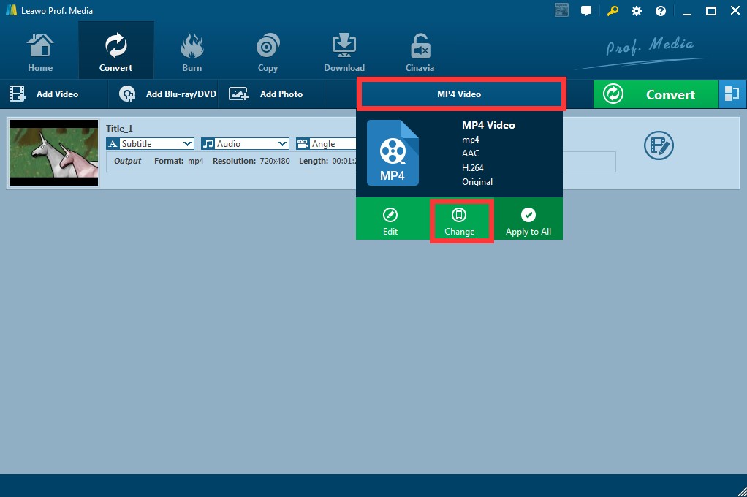
Task: Open settings gear icon
Action: pos(637,11)
